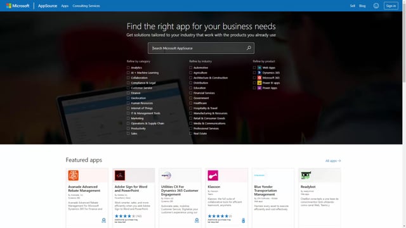
Task: Click the pink Klaxoon app logo
Action: pos(213,175)
